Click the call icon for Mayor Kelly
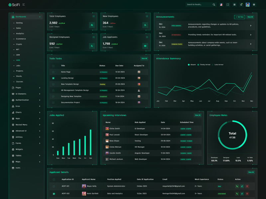 [x=237, y=186]
